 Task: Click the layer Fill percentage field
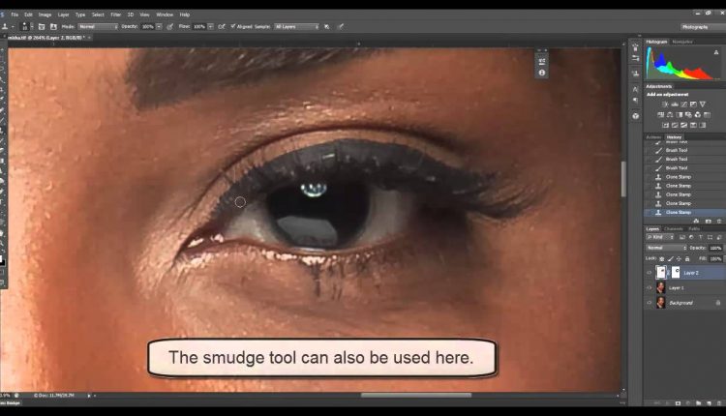[715, 258]
